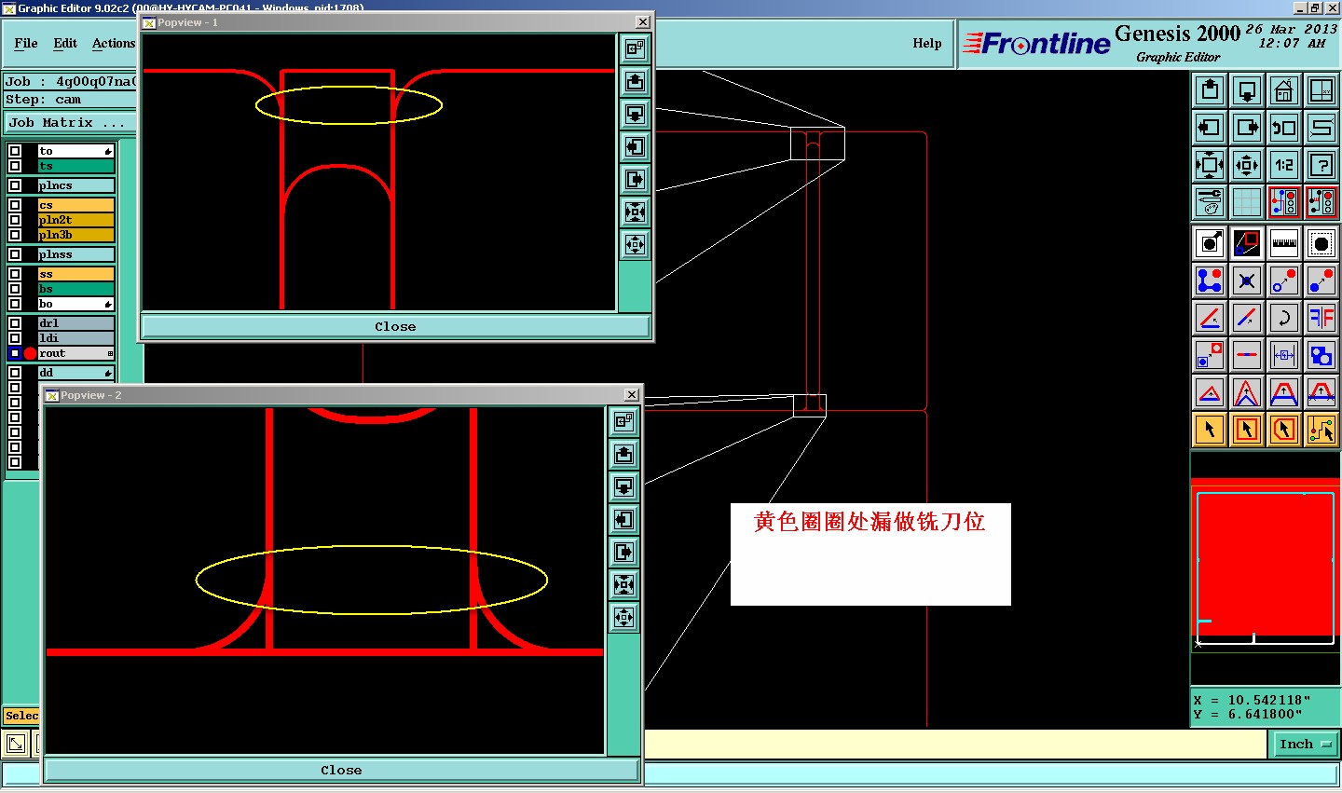
Task: Click the pan right view icon in main toolbar
Action: click(1247, 128)
